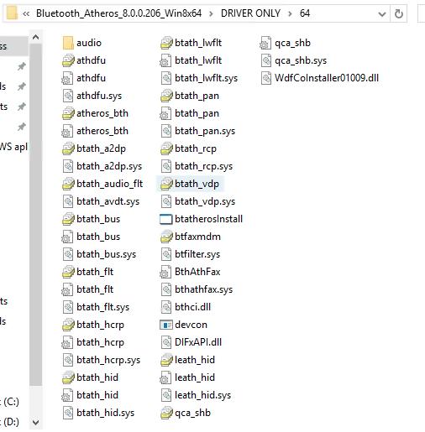Click the btath_lwflt.sys file icon
Screen dimensions: 425x432
point(166,78)
